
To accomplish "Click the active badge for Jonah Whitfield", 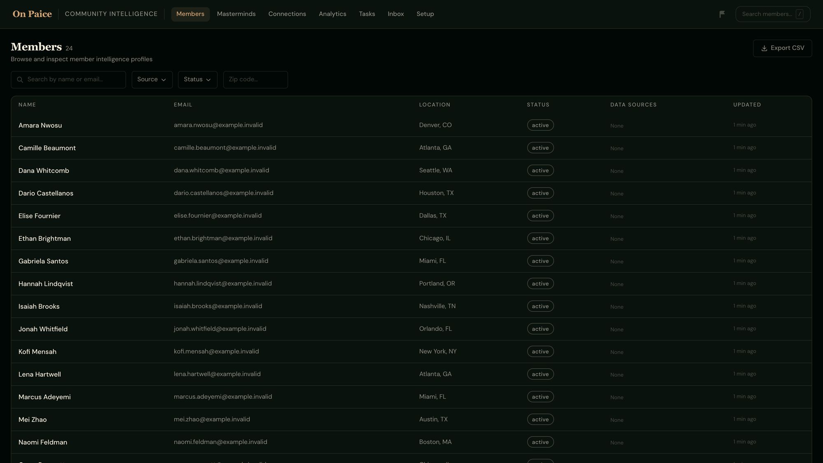I will [540, 329].
